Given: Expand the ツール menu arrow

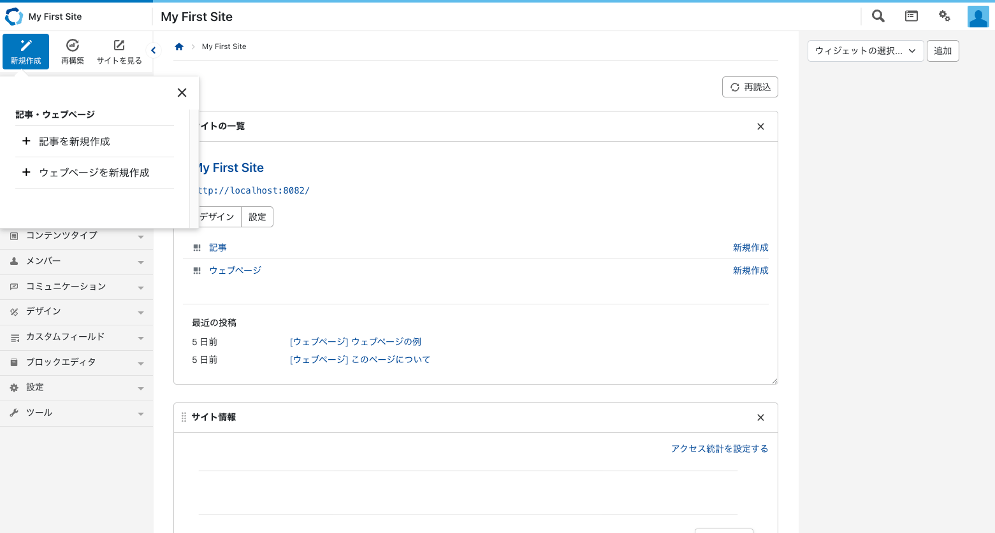Looking at the screenshot, I should (x=141, y=414).
